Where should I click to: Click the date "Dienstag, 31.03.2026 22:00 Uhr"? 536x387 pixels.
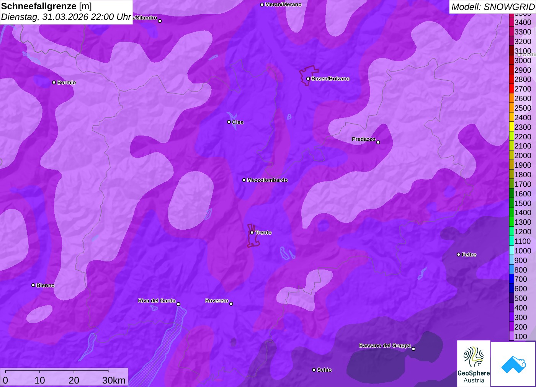click(66, 17)
